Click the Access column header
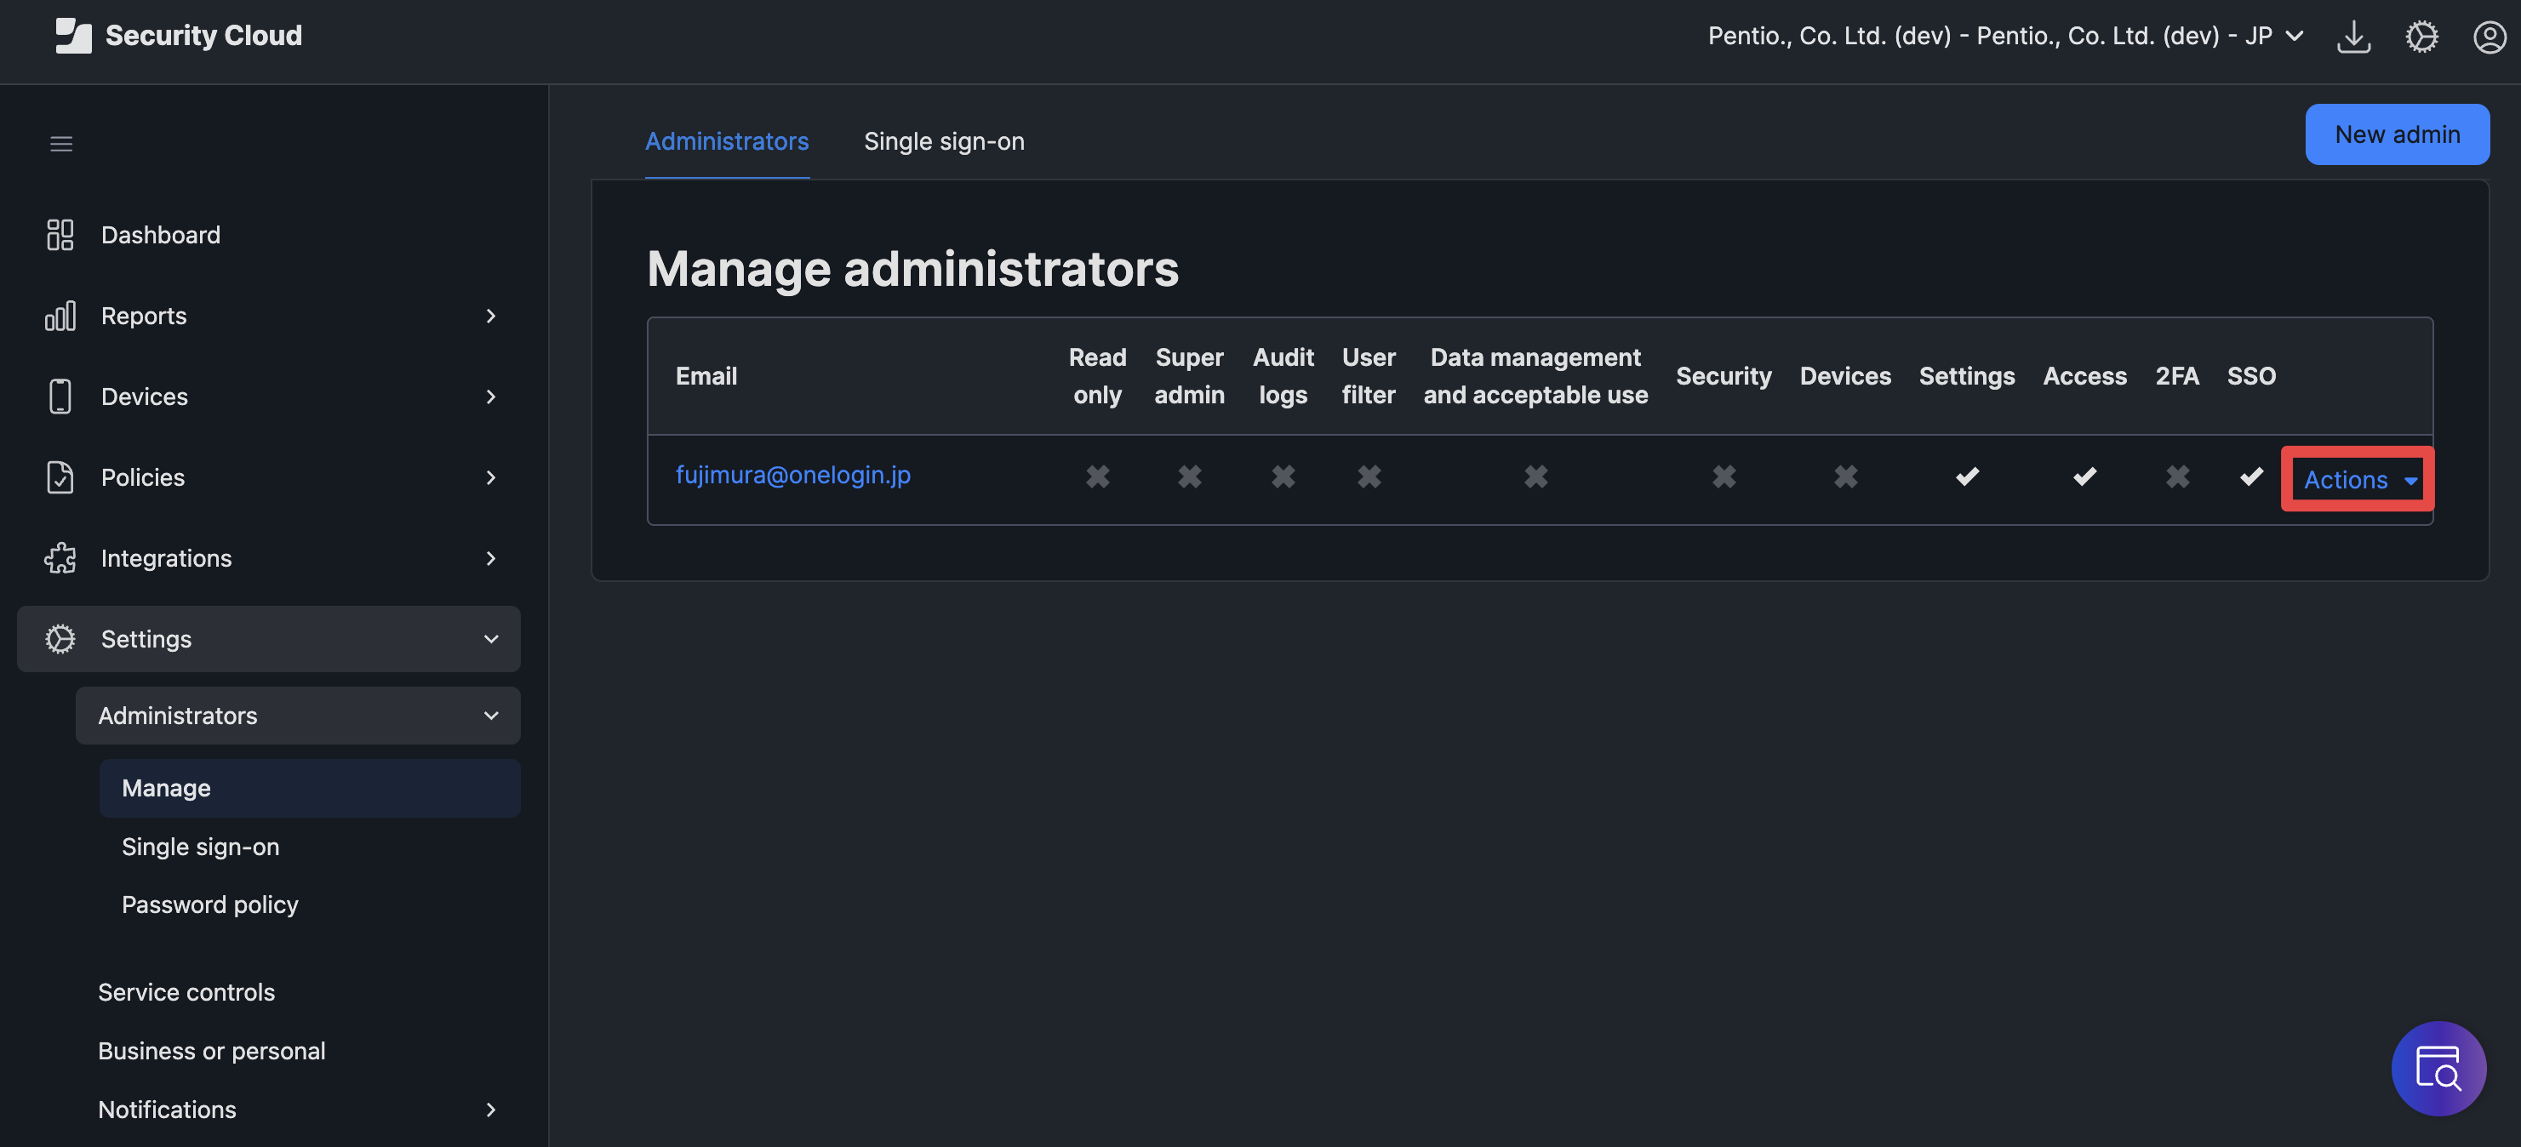Screen dimensions: 2521x1147 click(2084, 376)
